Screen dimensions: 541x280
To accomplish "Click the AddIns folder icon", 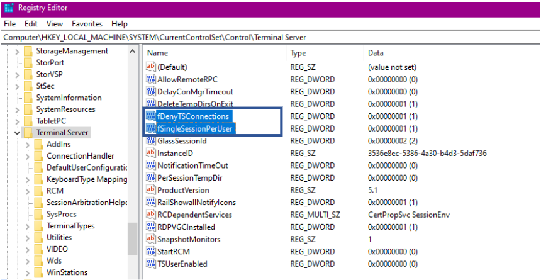I will pos(38,144).
